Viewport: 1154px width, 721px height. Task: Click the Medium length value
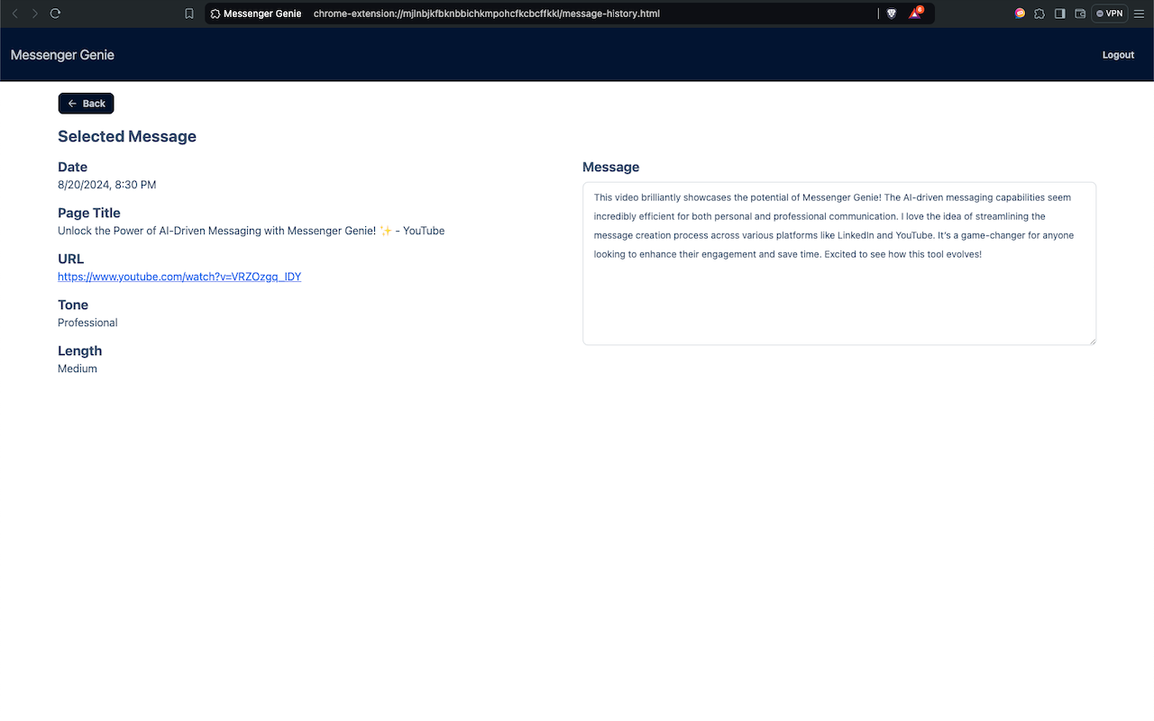click(x=78, y=369)
